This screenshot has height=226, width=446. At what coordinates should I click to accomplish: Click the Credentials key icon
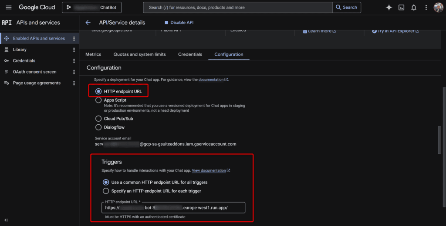(7, 61)
